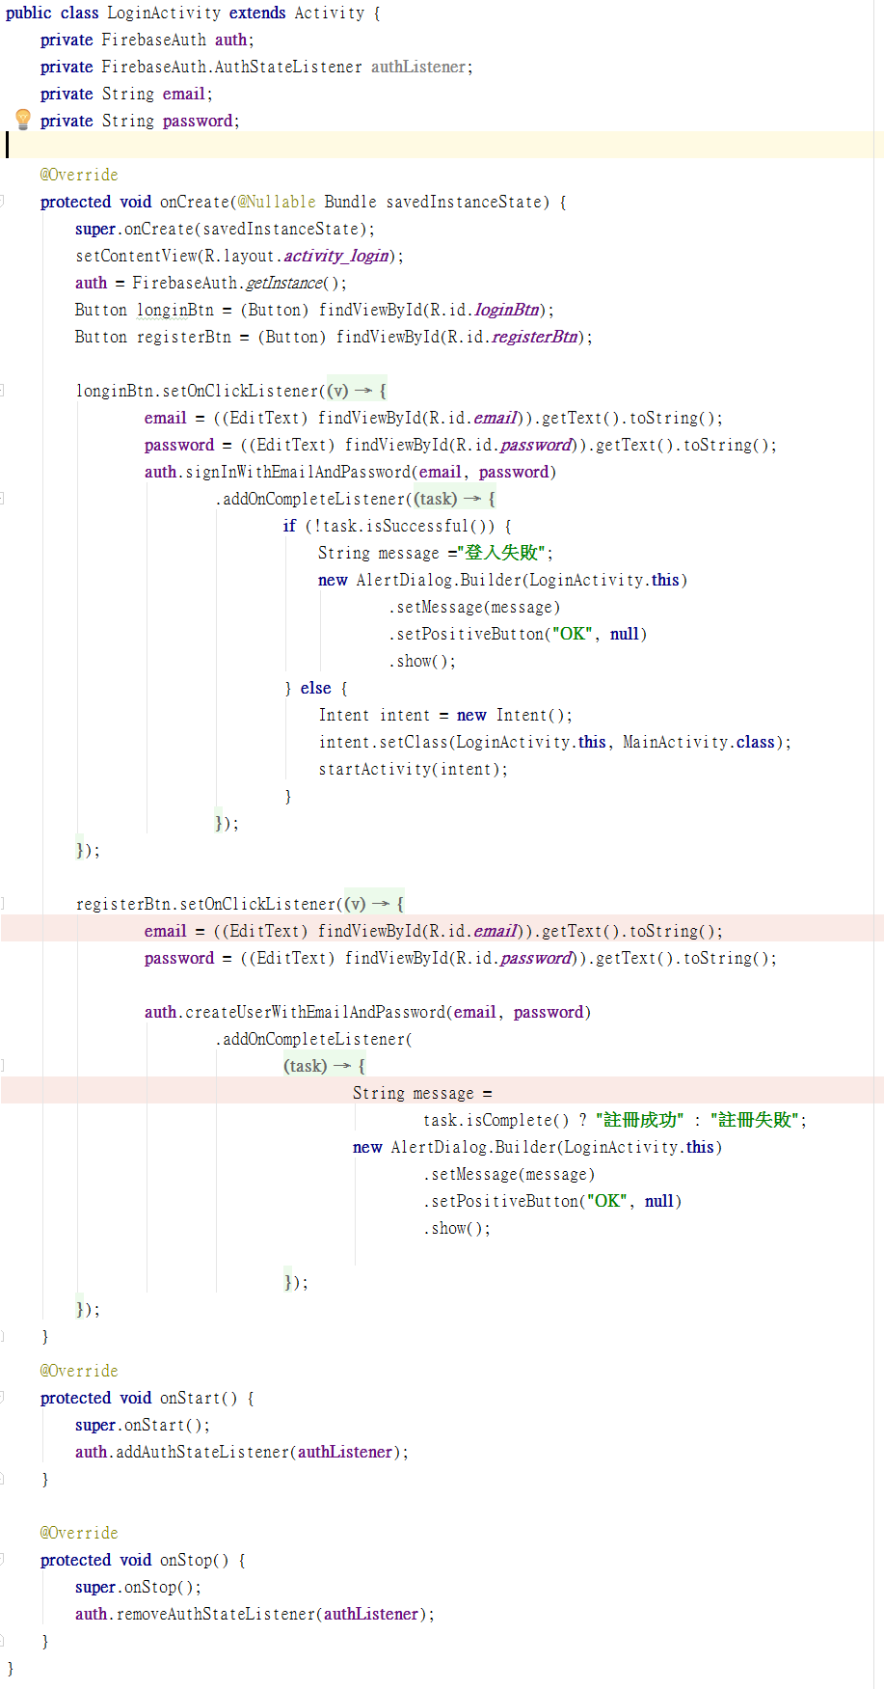The image size is (884, 1689).
Task: Click authListener in its field declaration
Action: click(418, 68)
